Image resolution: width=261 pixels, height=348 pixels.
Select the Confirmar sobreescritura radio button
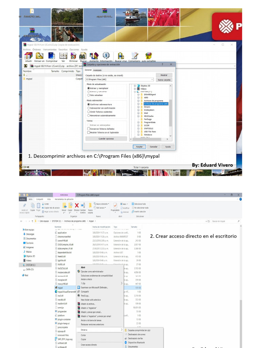point(89,104)
